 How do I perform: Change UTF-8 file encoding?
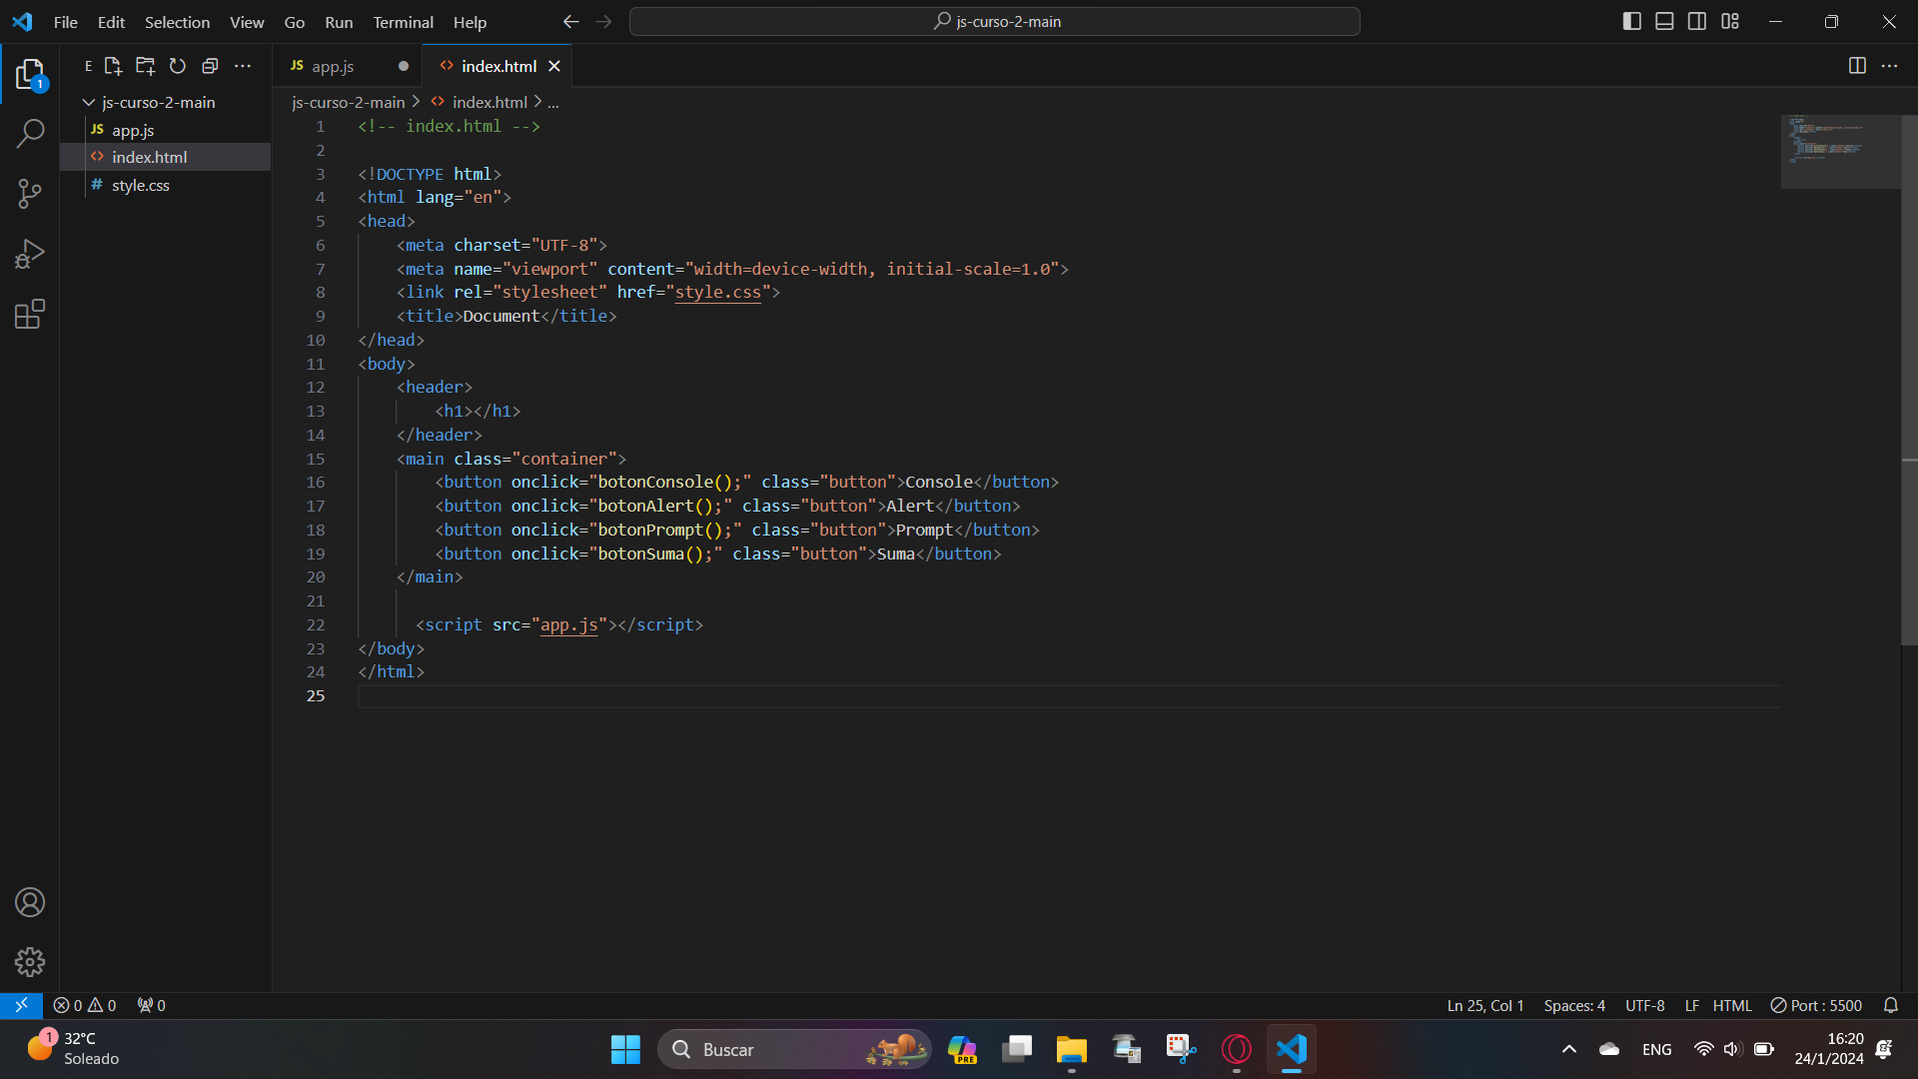[1644, 1005]
